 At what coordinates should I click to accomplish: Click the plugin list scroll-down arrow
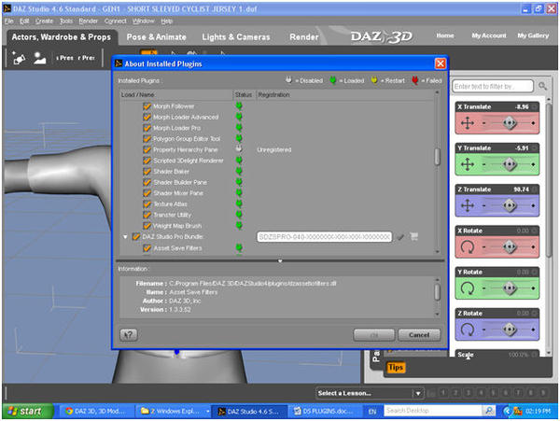click(437, 251)
